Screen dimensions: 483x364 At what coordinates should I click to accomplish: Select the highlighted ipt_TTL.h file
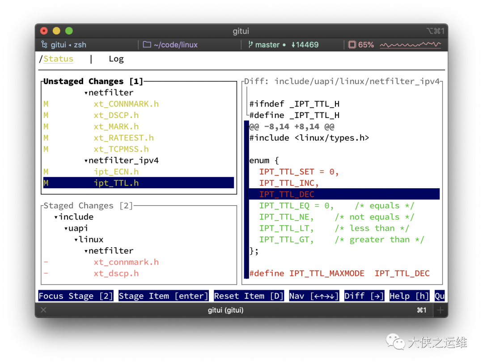pos(139,183)
